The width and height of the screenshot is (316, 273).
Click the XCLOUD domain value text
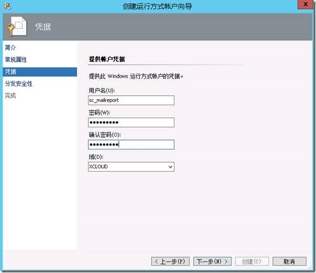(x=99, y=167)
